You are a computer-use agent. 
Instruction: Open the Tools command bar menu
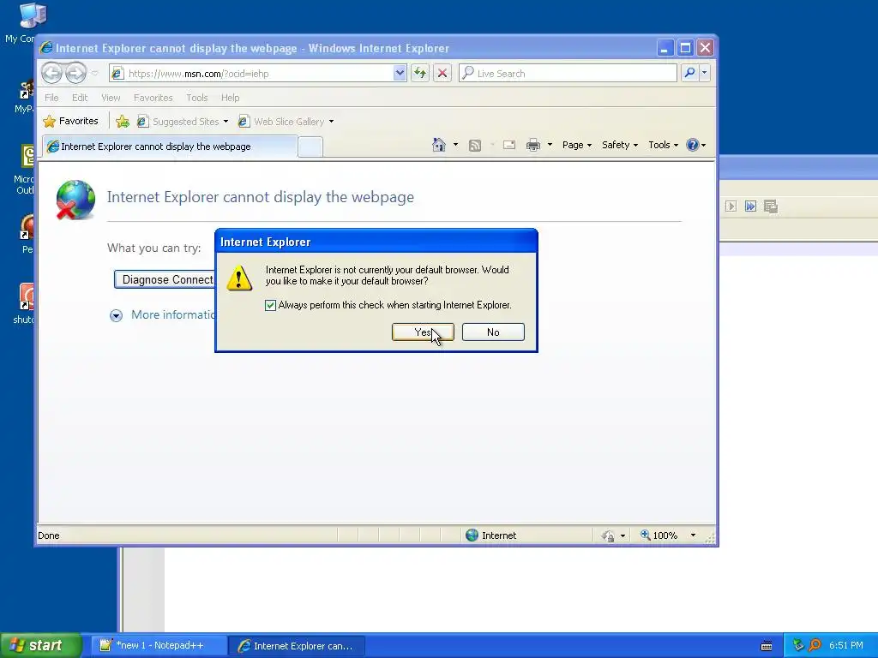coord(663,145)
